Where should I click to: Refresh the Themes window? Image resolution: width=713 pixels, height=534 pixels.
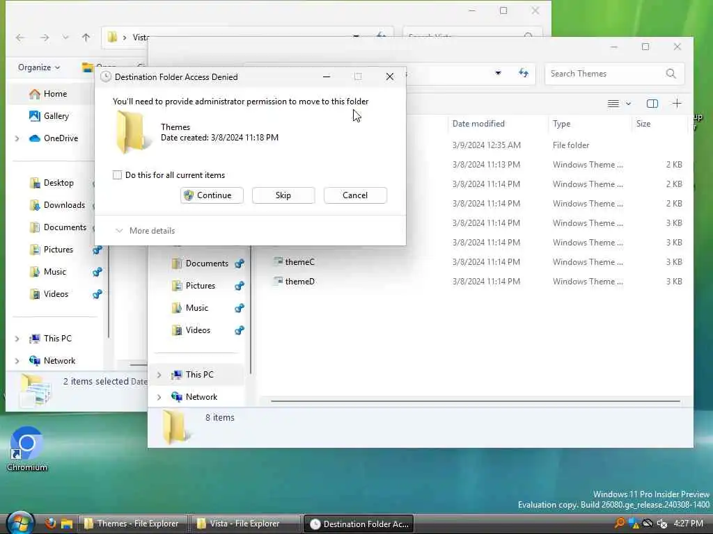[x=524, y=72]
